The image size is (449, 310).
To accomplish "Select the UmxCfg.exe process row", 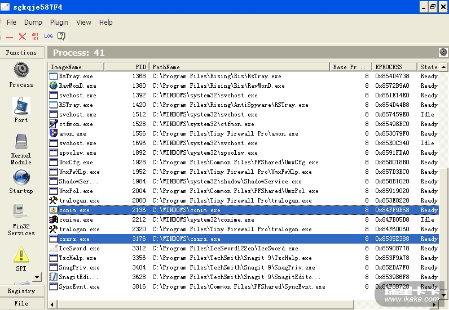I will point(244,162).
